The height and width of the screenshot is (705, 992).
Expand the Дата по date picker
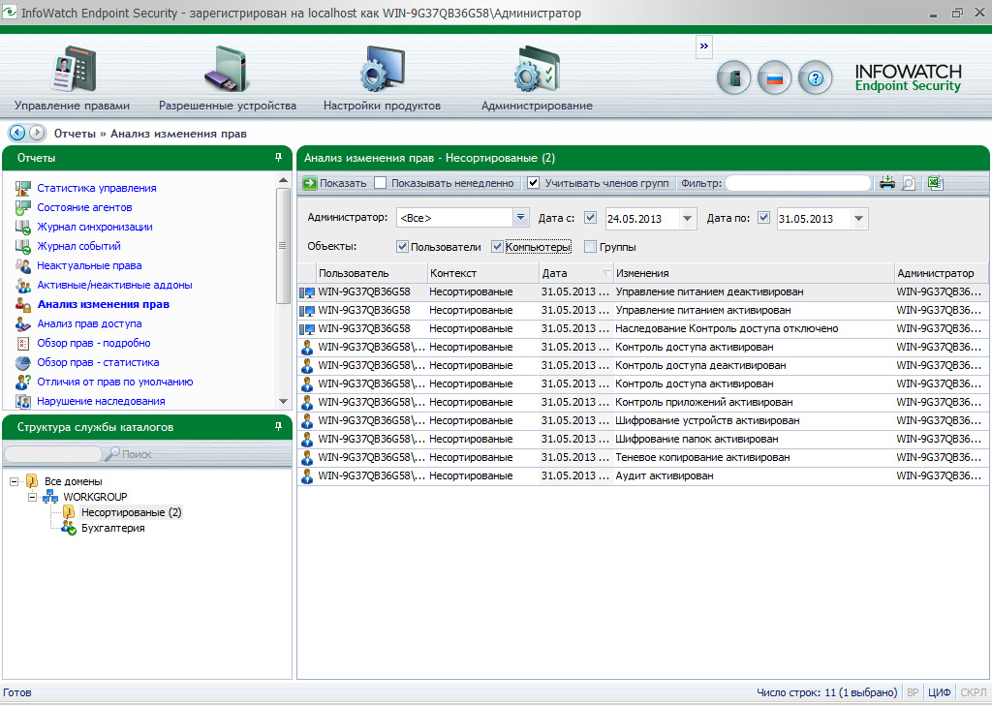click(x=858, y=218)
